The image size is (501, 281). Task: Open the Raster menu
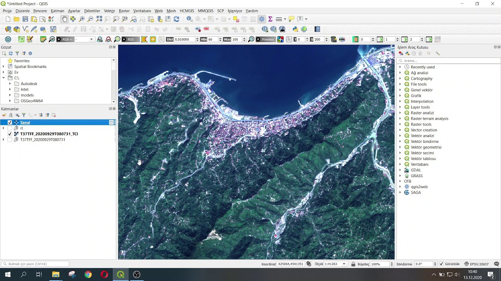point(124,11)
